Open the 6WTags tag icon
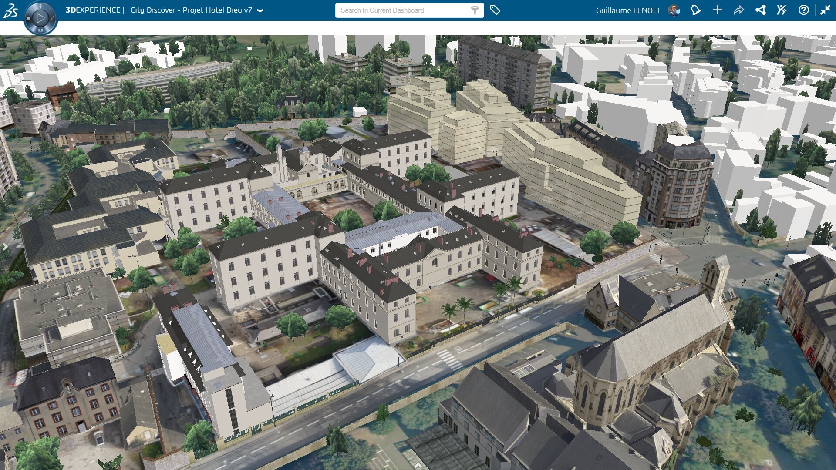This screenshot has width=836, height=470. [x=495, y=10]
